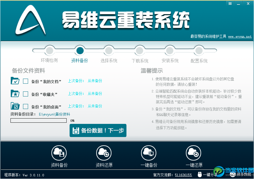This screenshot has height=179, width=254.
Task: Click the mouse icon beside 一键分享
Action: [x=200, y=175]
